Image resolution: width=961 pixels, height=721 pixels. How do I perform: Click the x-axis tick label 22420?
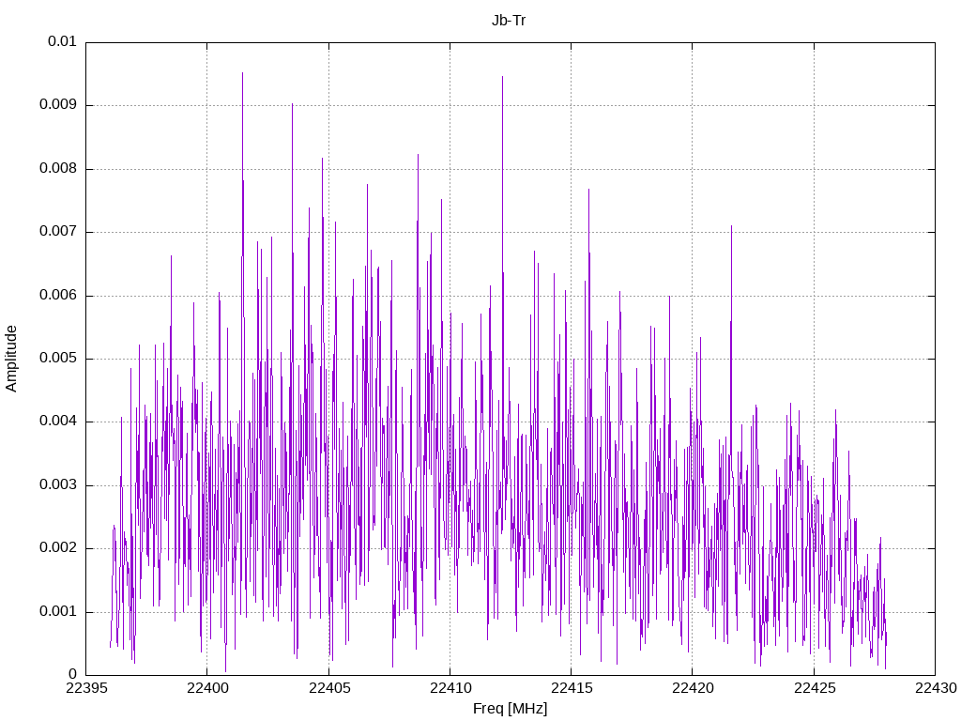pyautogui.click(x=693, y=688)
